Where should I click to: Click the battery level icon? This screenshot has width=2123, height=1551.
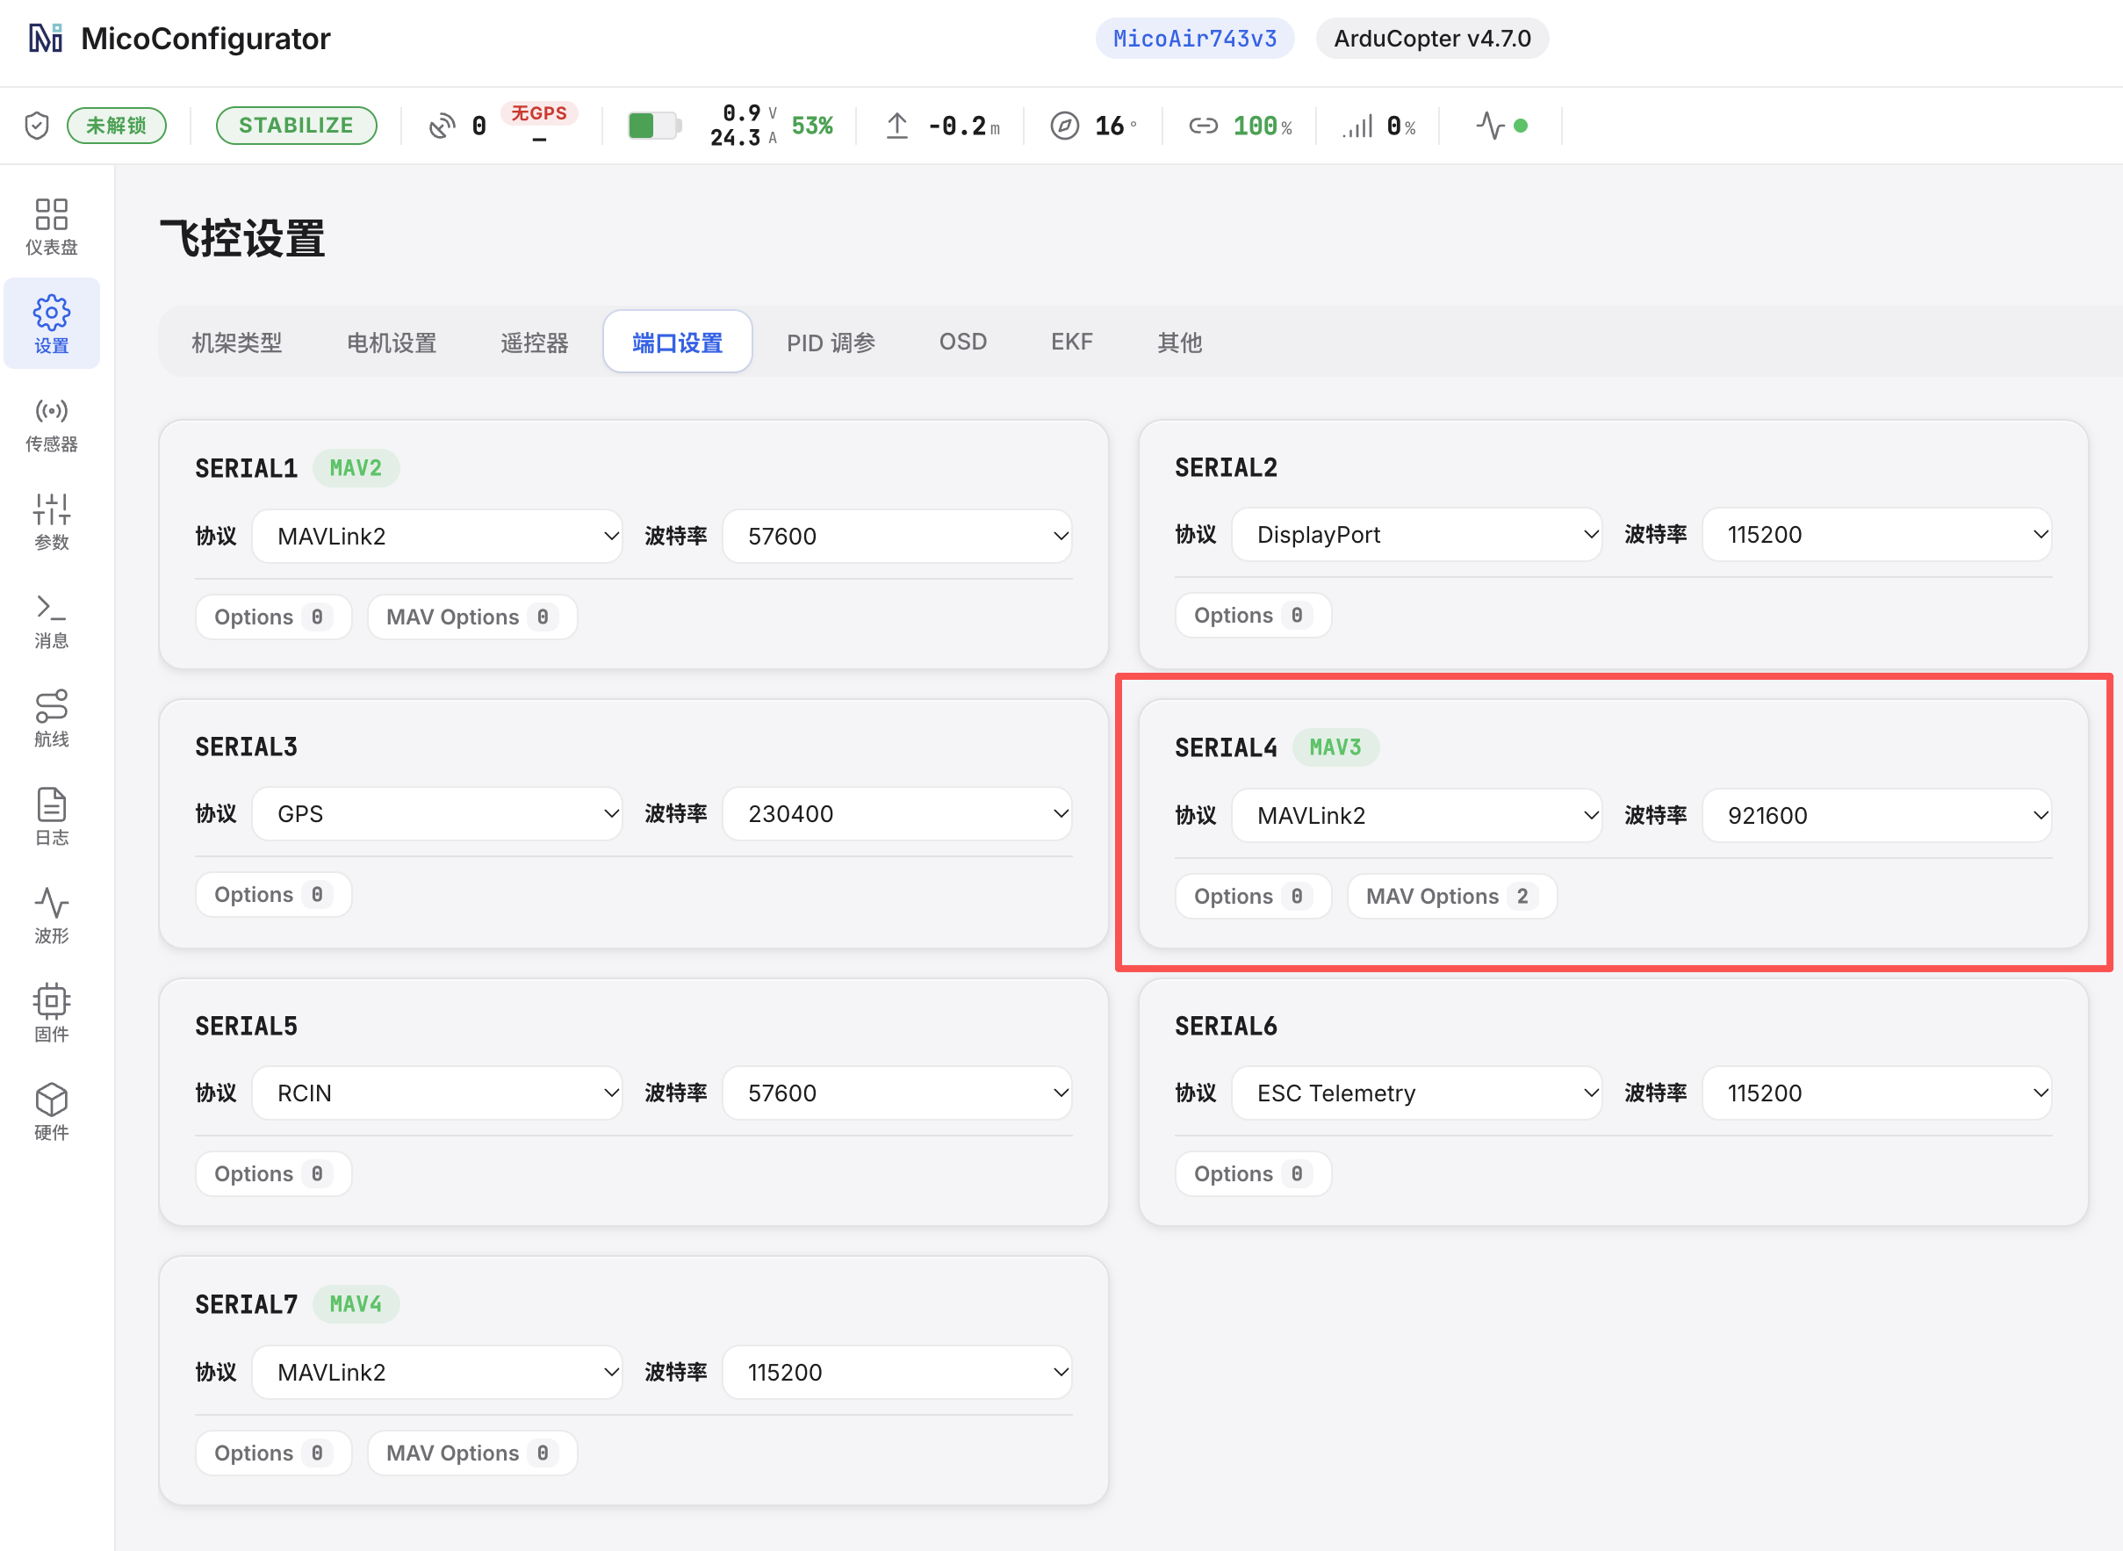[x=654, y=125]
